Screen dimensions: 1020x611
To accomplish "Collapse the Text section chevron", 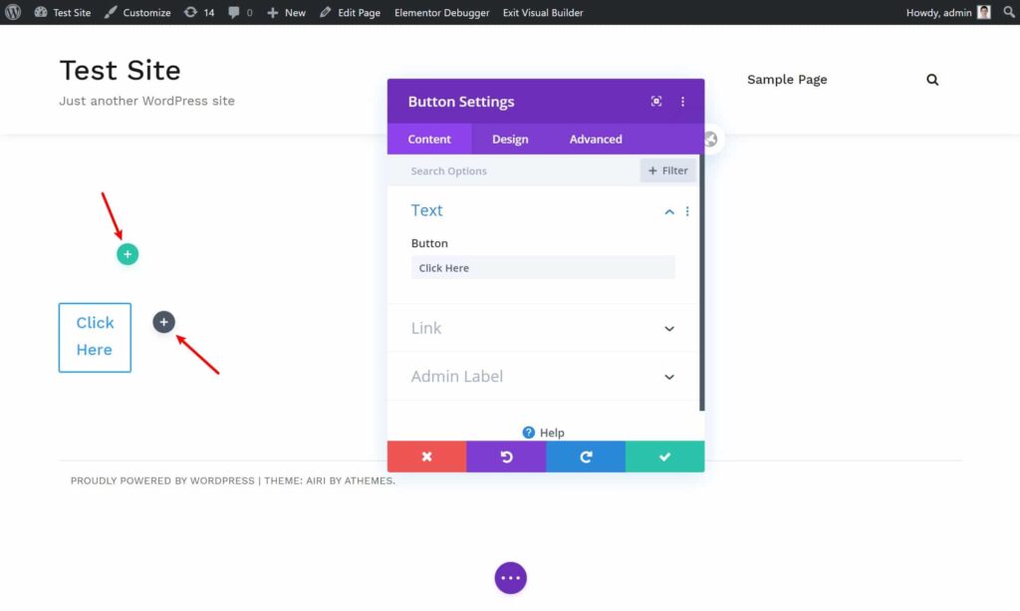I will tap(669, 211).
